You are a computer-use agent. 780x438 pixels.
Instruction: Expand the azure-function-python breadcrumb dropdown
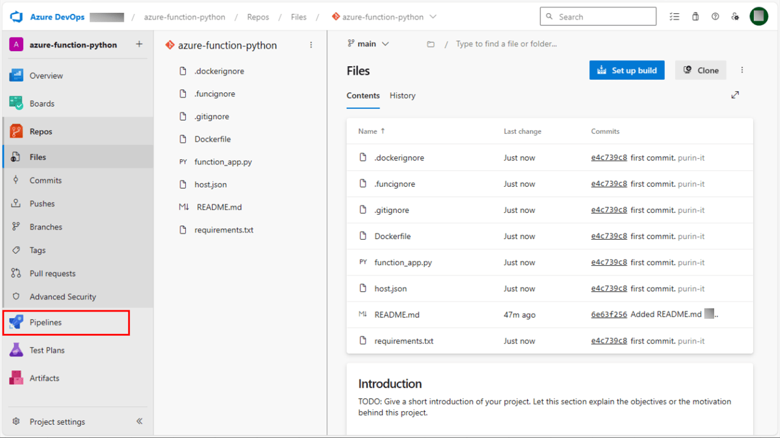point(433,16)
